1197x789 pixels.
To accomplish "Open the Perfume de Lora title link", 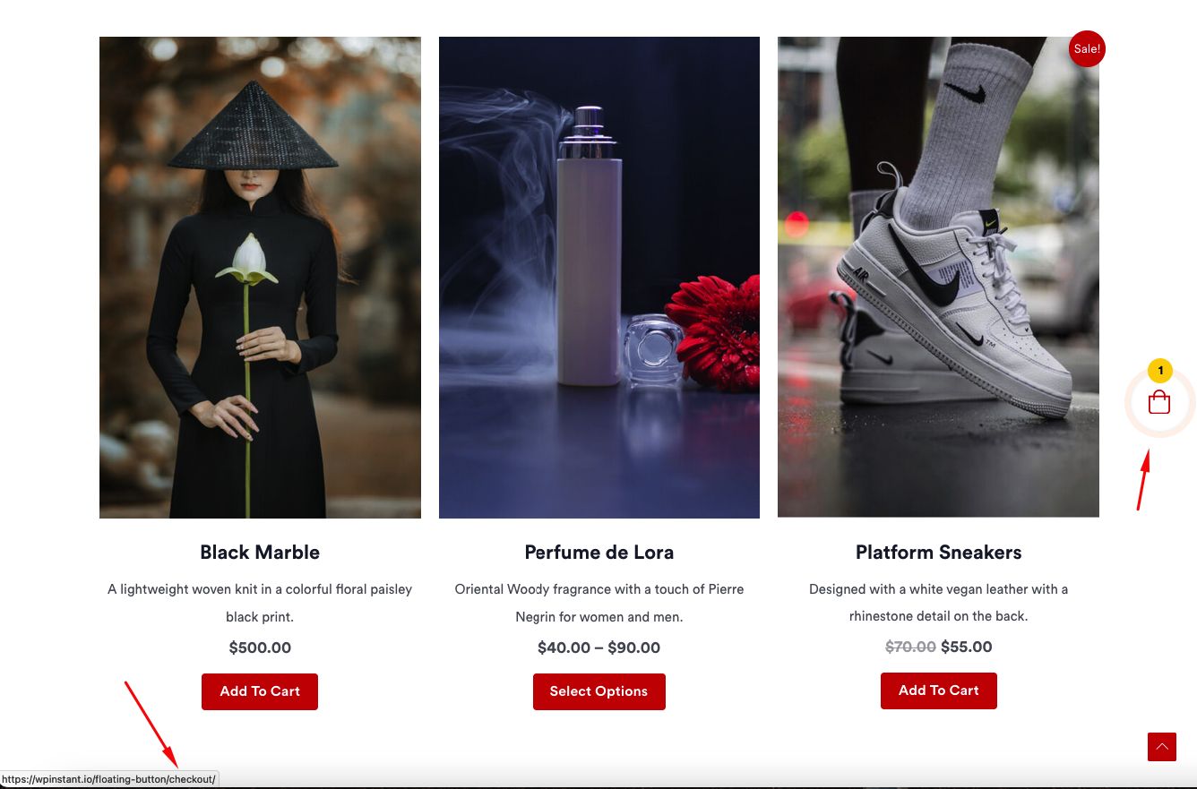I will coord(599,553).
